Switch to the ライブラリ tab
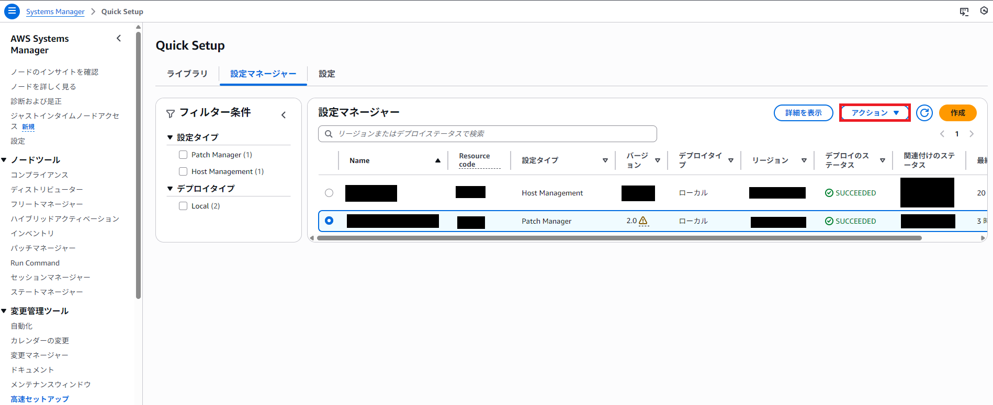993x405 pixels. click(187, 74)
